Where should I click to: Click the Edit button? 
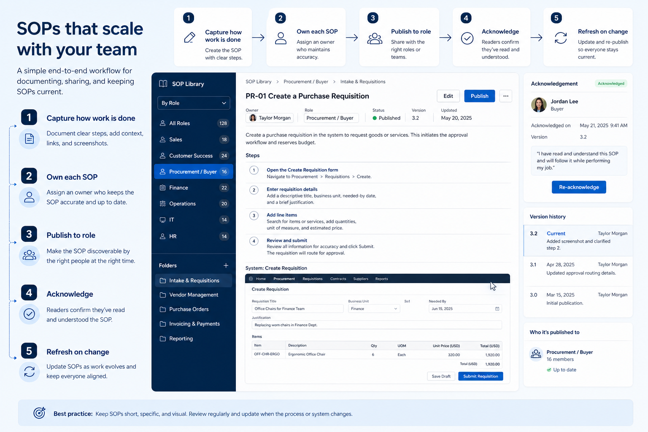tap(448, 96)
